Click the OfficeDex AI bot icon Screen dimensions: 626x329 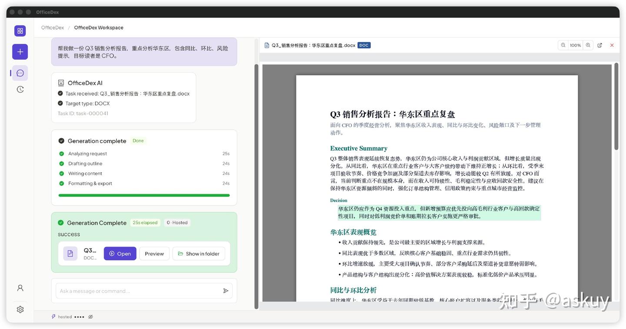(61, 83)
